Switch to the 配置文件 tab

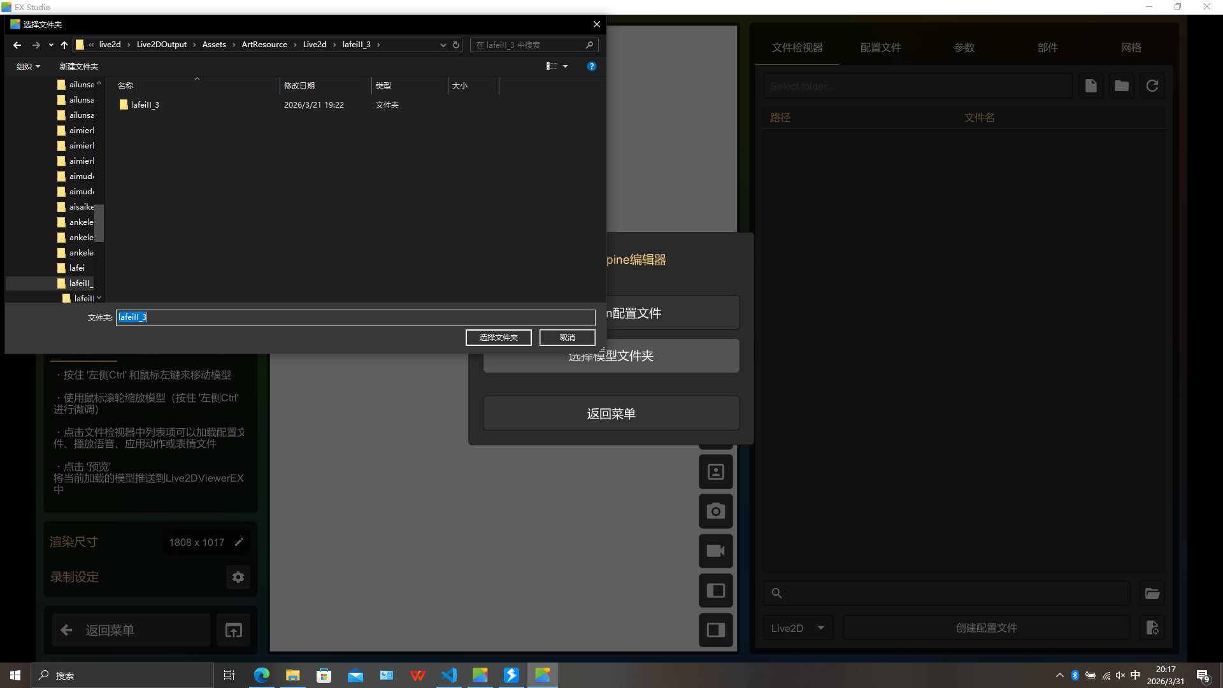(880, 48)
